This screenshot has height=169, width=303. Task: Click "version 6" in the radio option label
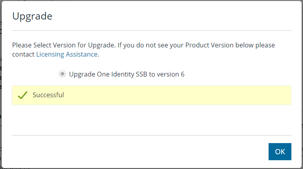pyautogui.click(x=172, y=74)
